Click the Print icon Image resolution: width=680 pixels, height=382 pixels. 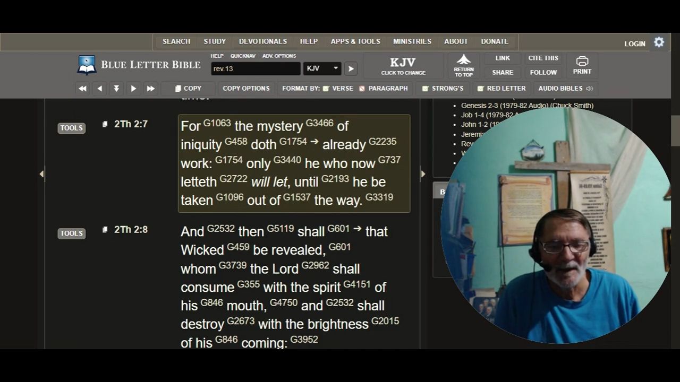(582, 65)
